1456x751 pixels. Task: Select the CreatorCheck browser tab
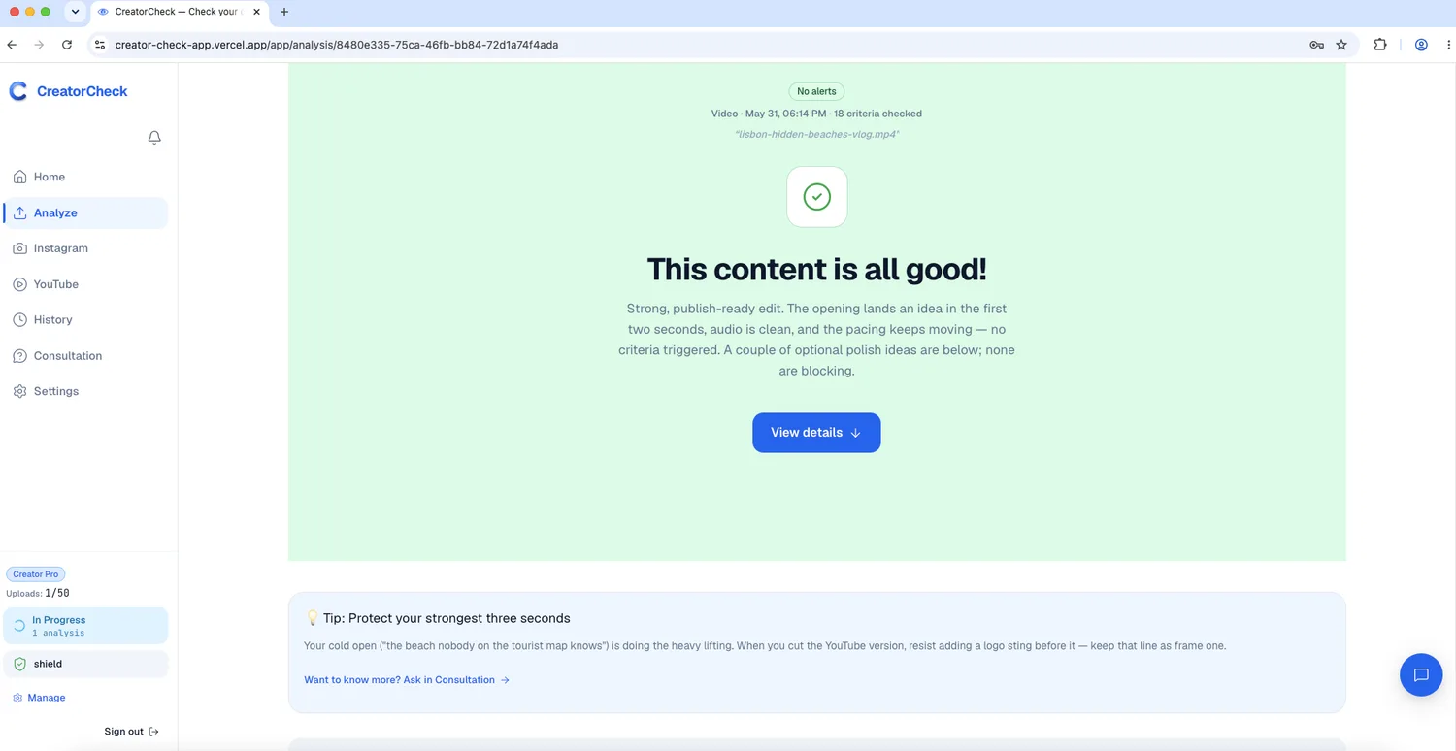[x=181, y=12]
